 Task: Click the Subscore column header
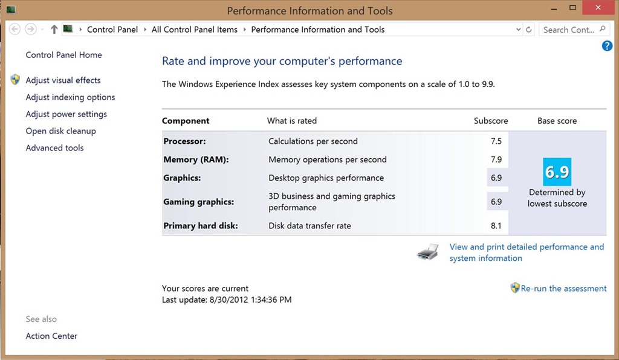(491, 121)
